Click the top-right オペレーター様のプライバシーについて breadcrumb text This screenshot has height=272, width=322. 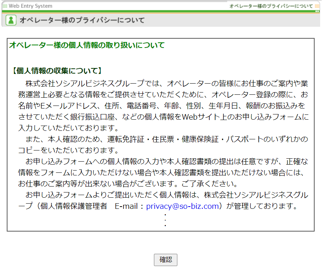[271, 6]
